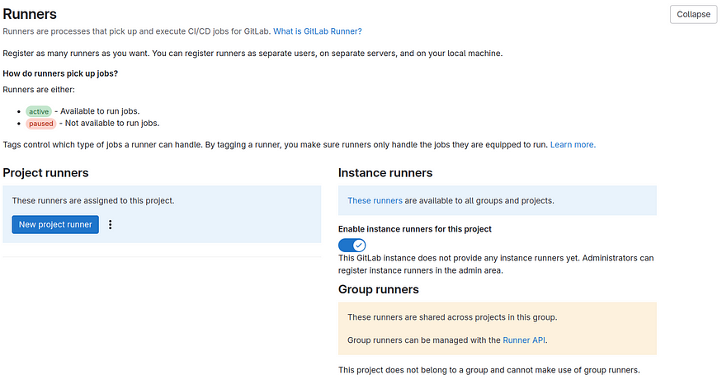Click the New project runner button
The image size is (722, 384).
pos(55,224)
